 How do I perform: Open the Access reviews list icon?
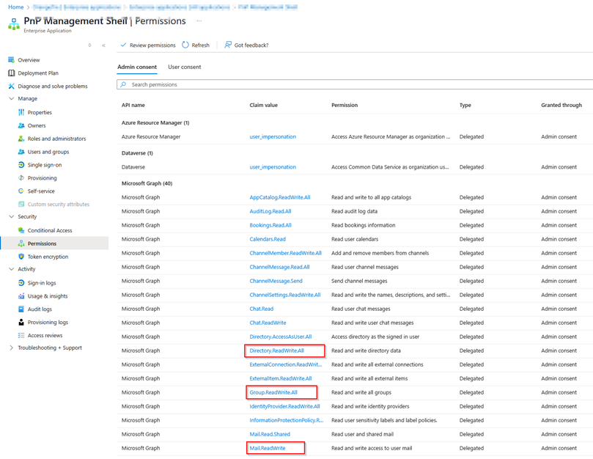tap(21, 335)
